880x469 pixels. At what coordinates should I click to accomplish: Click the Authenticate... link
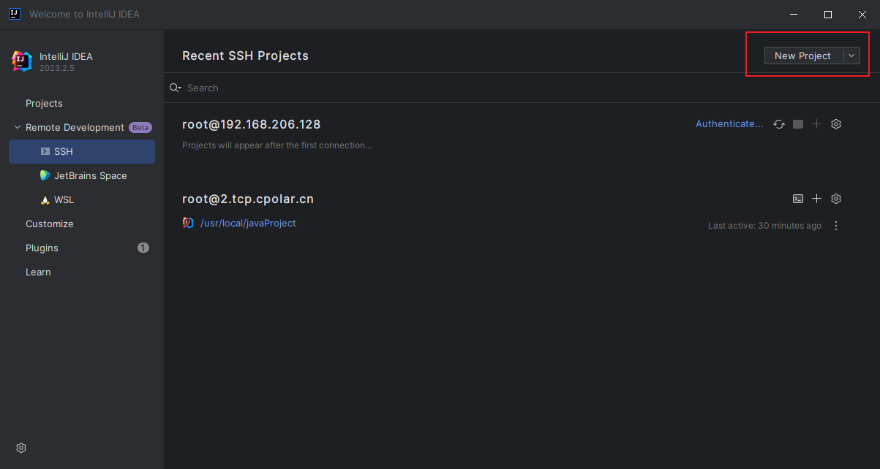(x=729, y=124)
